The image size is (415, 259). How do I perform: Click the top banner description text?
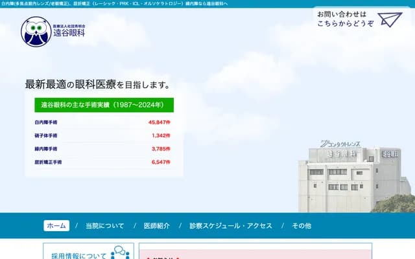[x=114, y=4]
